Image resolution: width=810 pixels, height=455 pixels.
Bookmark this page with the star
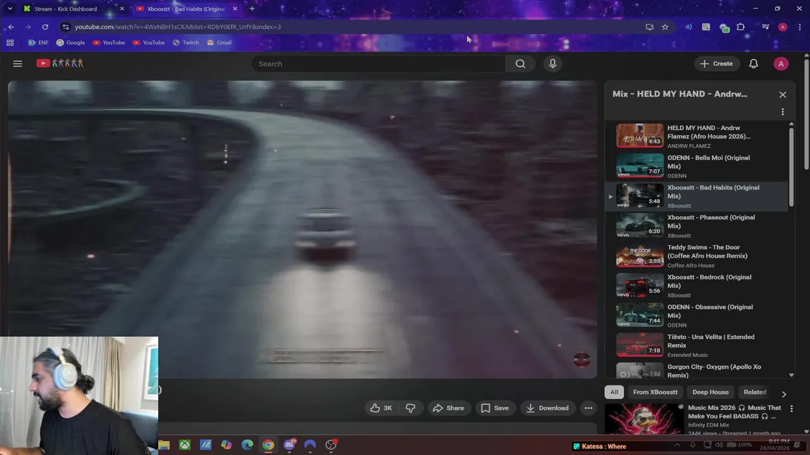tap(665, 27)
